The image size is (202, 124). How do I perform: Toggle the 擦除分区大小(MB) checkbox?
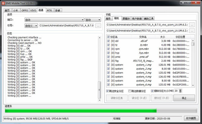click(x=152, y=91)
